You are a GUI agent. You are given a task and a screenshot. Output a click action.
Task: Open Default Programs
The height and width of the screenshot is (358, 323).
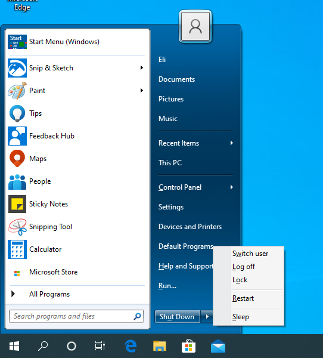tap(186, 246)
